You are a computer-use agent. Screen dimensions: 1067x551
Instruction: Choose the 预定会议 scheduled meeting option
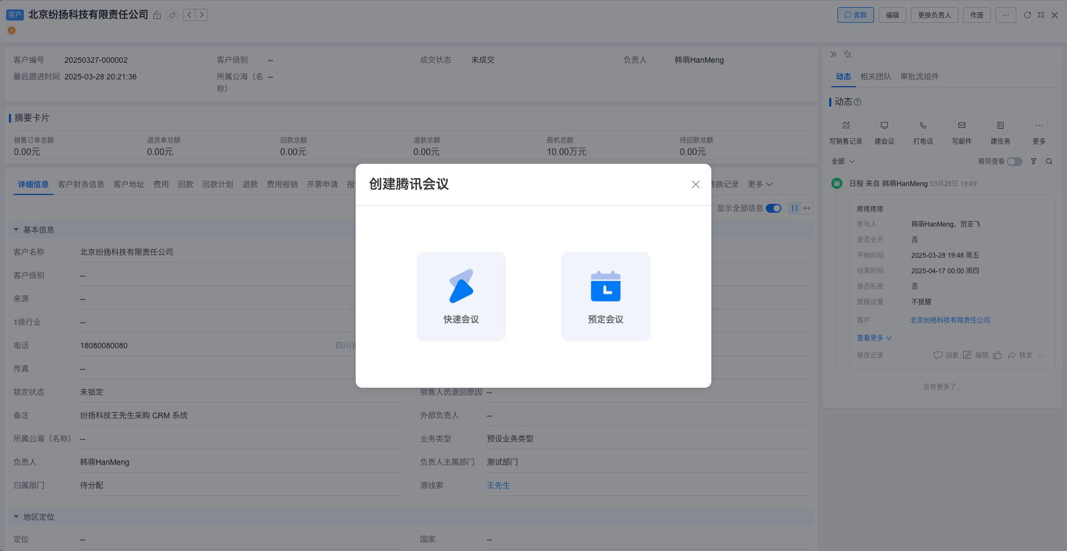[x=606, y=296]
